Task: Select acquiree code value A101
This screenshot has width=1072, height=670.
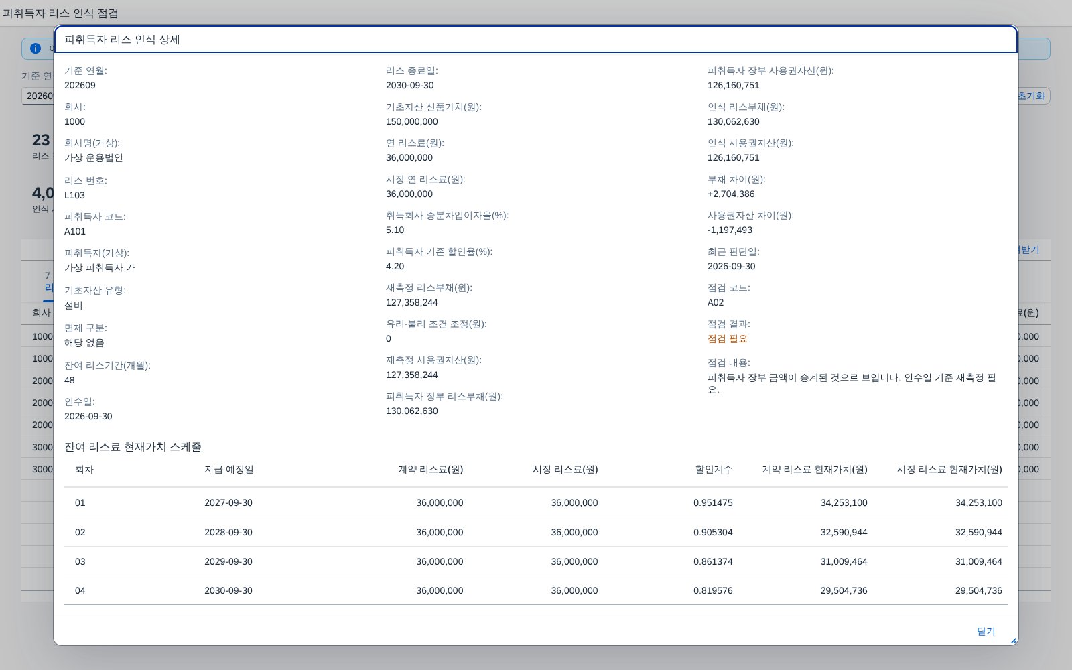Action: (75, 231)
